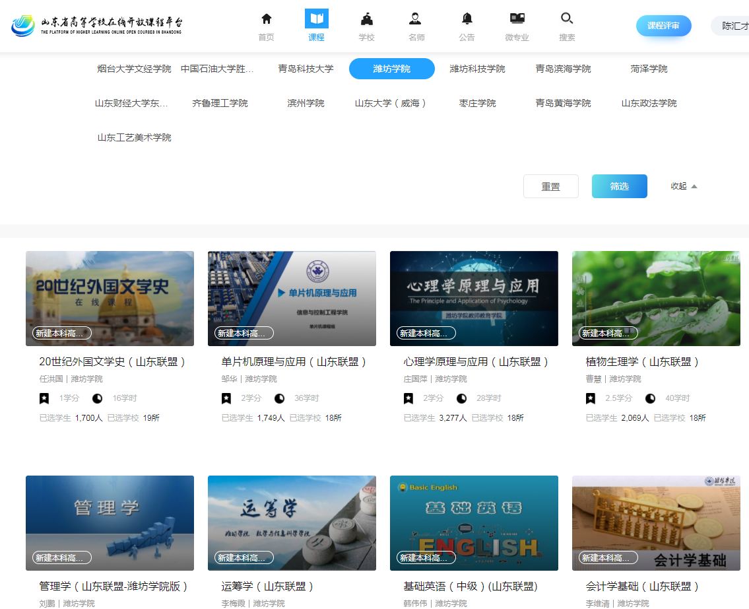Open the user name button at top right
The width and height of the screenshot is (749, 609).
point(731,26)
